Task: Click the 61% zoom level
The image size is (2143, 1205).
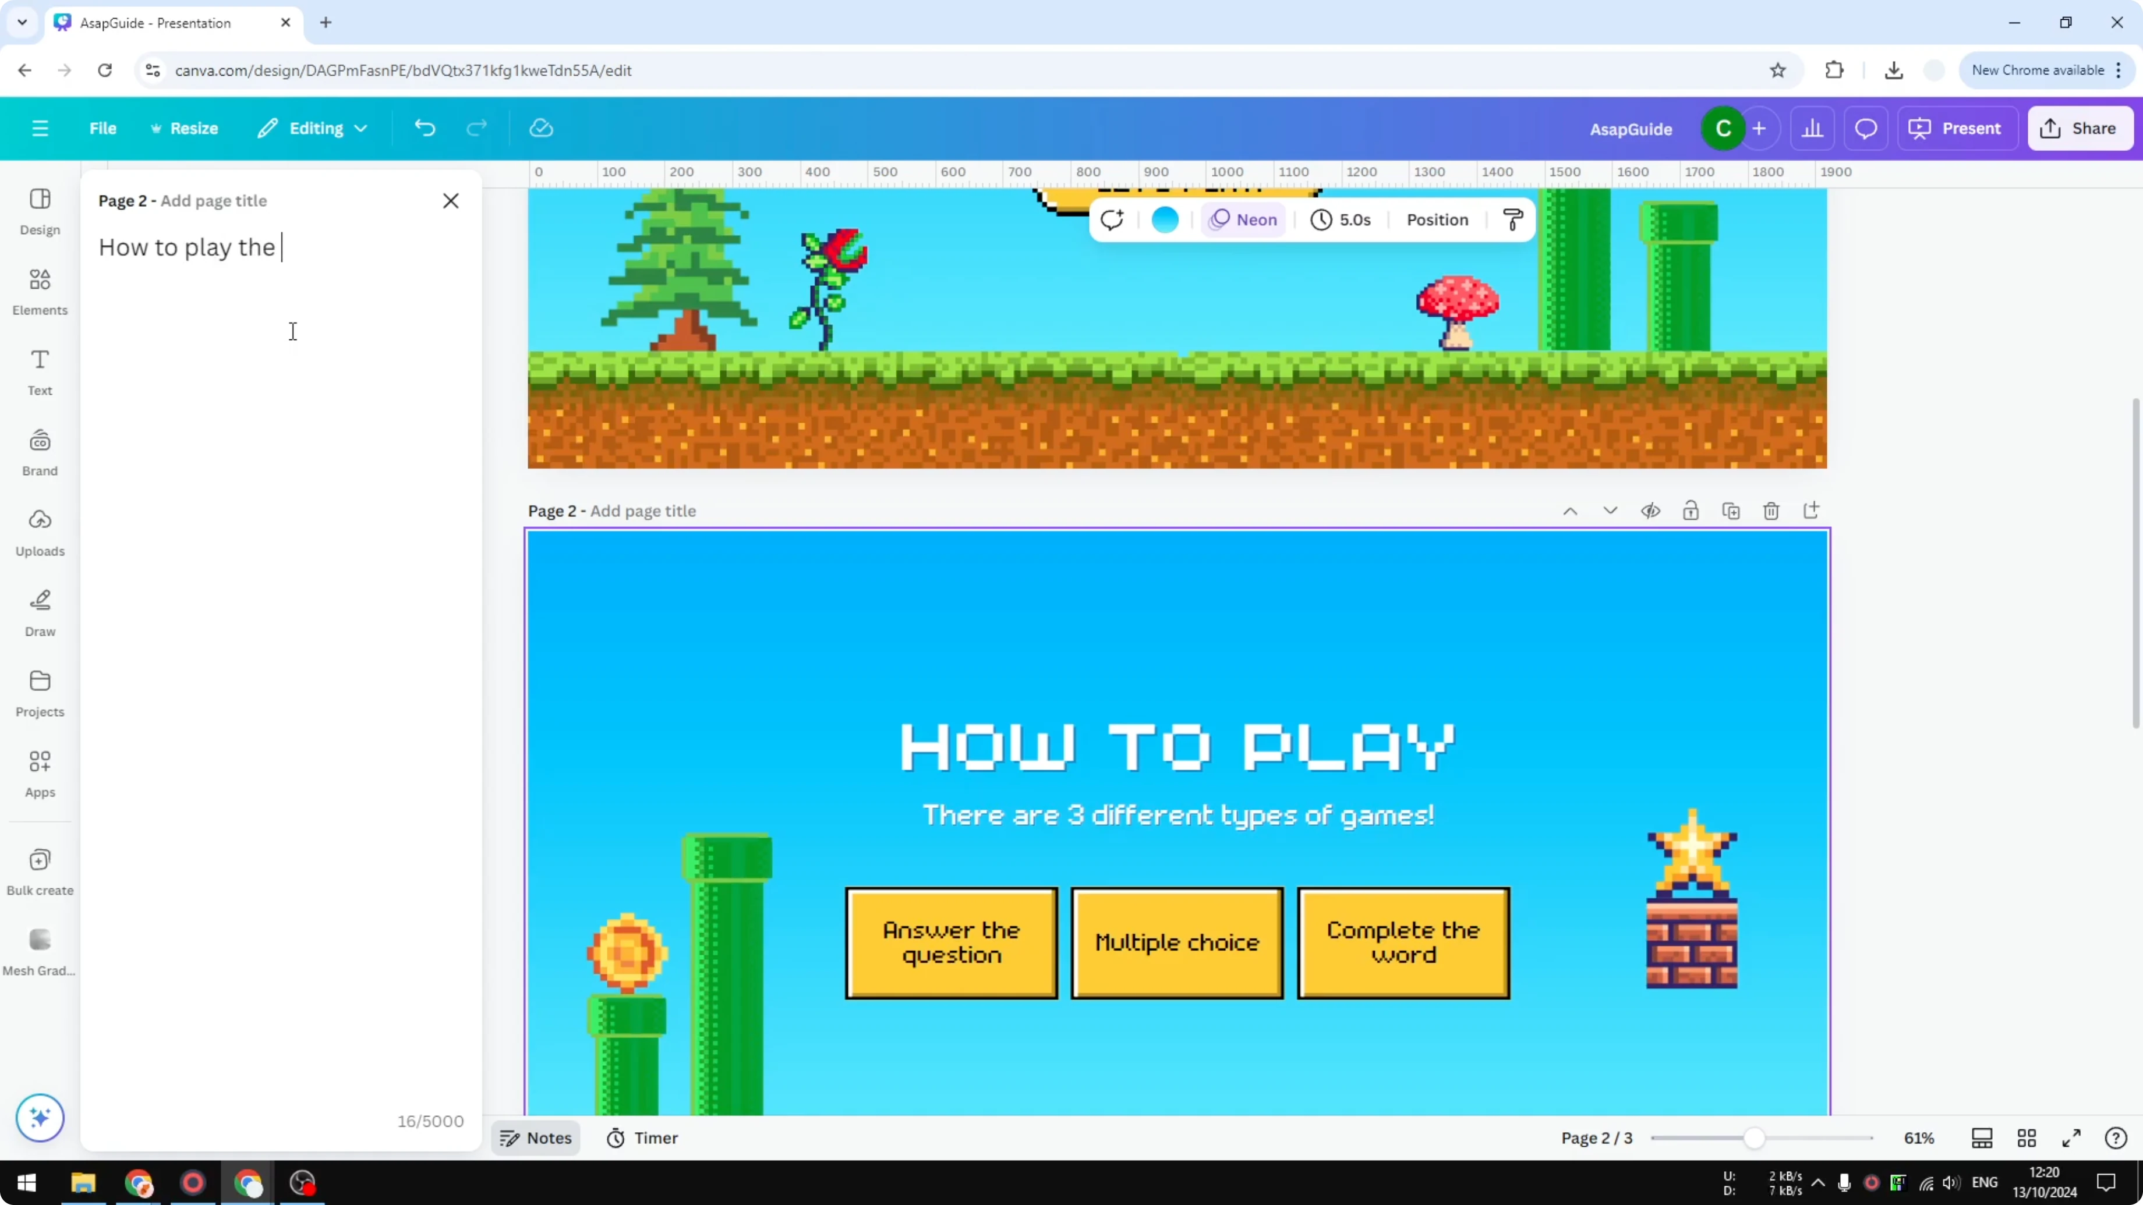Action: (x=1919, y=1137)
